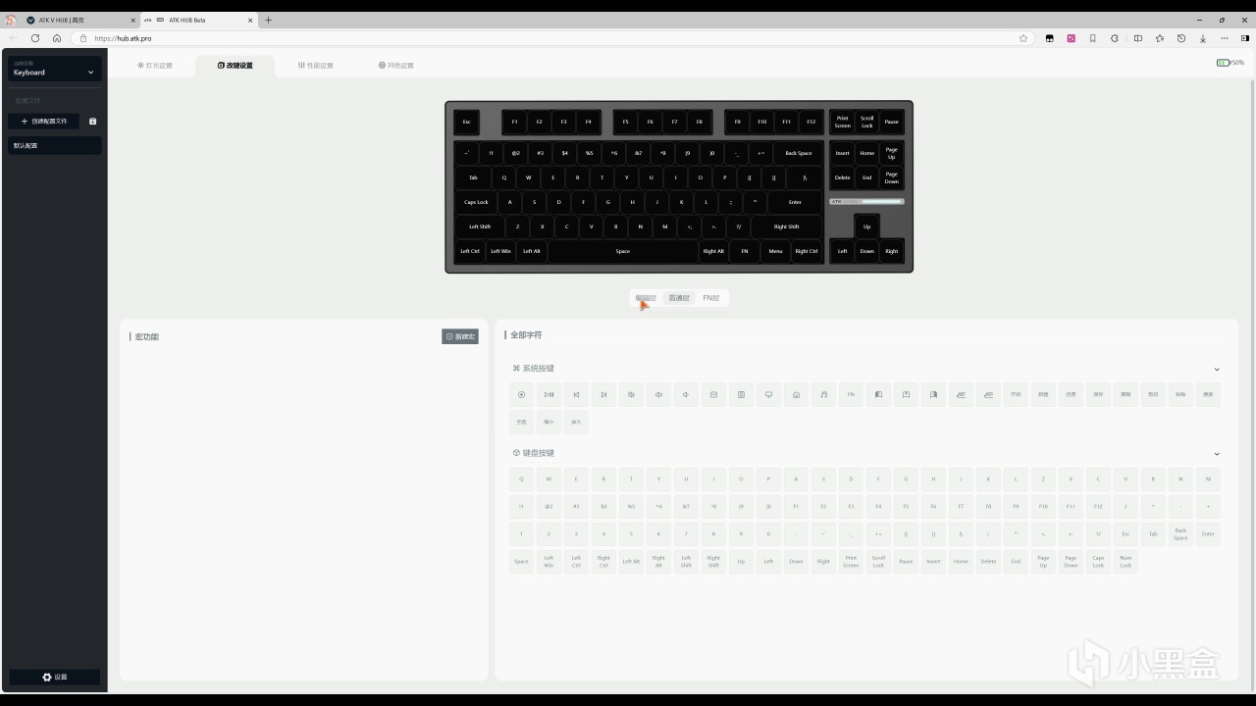
Task: Reload the page in the browser
Action: pyautogui.click(x=35, y=38)
